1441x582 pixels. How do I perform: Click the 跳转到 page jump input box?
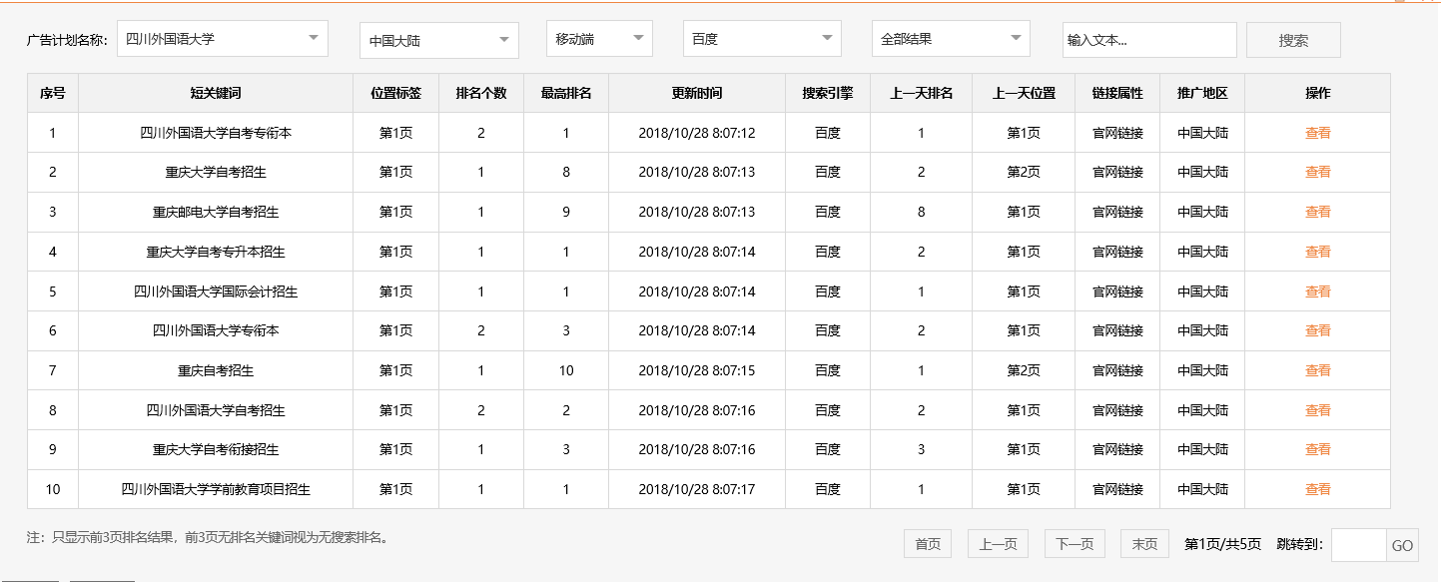click(x=1357, y=544)
